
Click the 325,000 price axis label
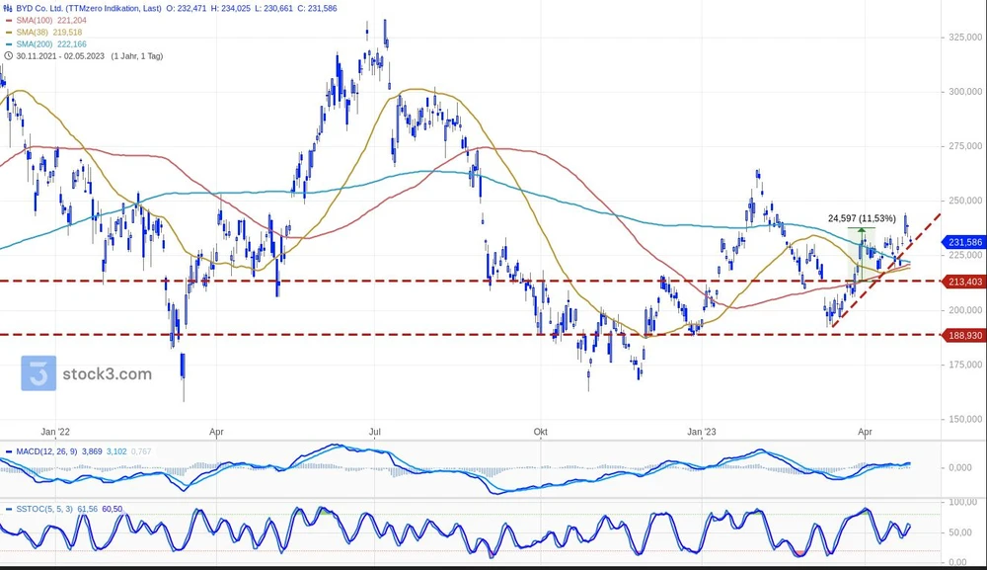(x=965, y=38)
